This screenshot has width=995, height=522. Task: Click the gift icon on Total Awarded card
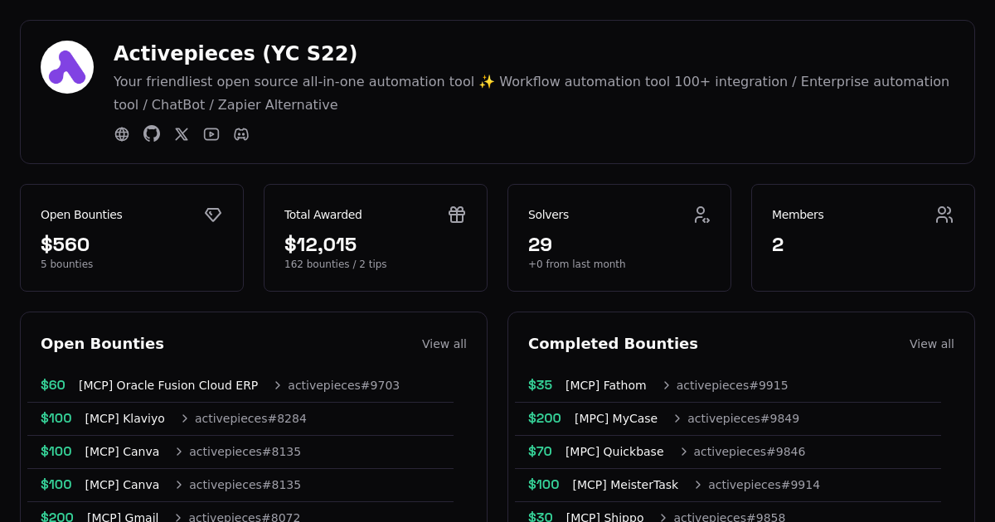(457, 215)
